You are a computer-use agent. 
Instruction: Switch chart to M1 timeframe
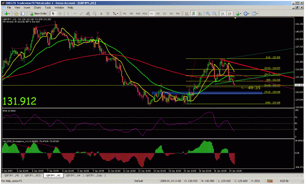(x=125, y=14)
